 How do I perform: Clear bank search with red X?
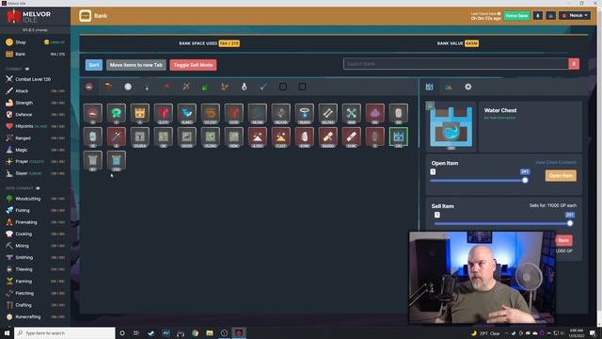pos(574,64)
